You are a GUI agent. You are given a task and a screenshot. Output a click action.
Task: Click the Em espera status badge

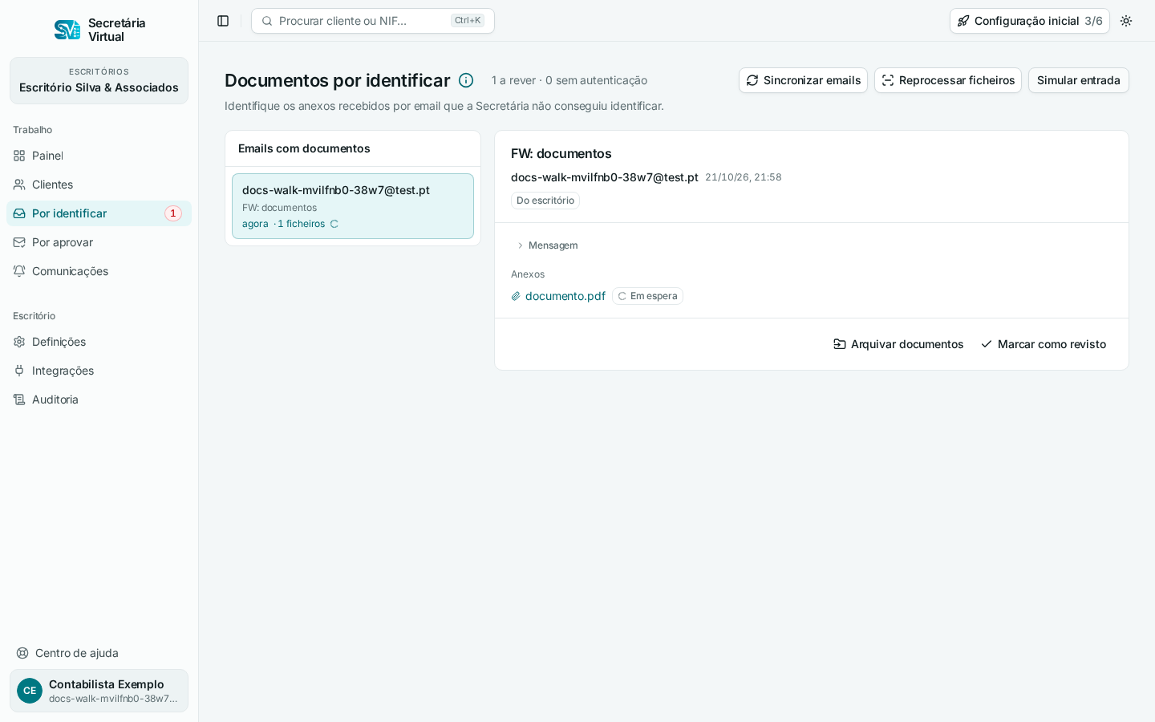click(x=647, y=296)
